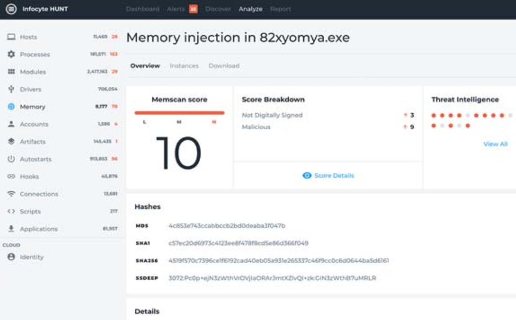Click the SHA256 hash value
This screenshot has width=516, height=320.
pyautogui.click(x=279, y=261)
